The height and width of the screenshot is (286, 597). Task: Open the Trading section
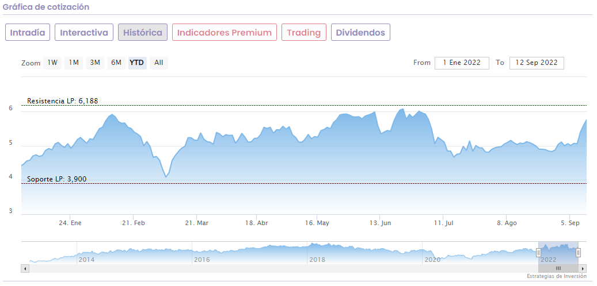tap(304, 33)
